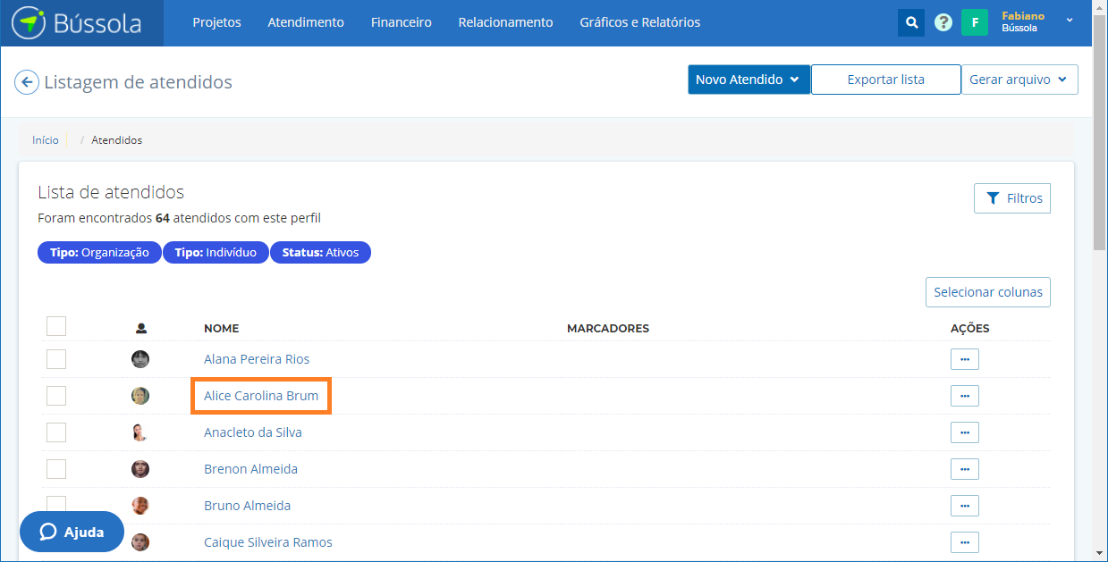Open actions menu for Alana Pereira Rios
Viewport: 1108px width, 562px height.
tap(964, 359)
